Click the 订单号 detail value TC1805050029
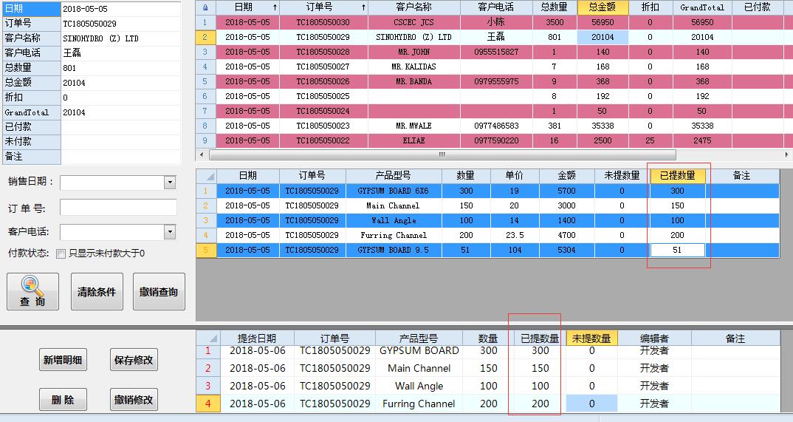Image resolution: width=793 pixels, height=422 pixels. (x=121, y=24)
